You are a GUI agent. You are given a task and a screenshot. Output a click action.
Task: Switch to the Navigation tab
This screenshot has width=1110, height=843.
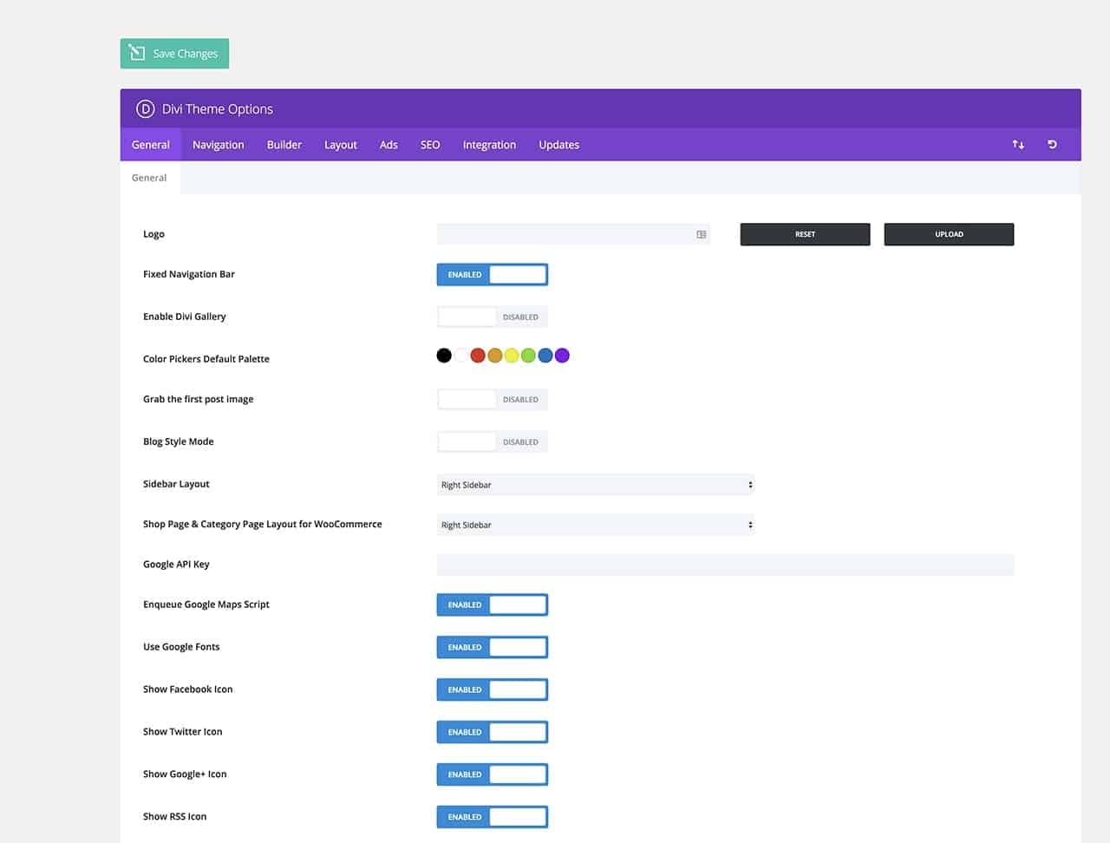tap(219, 145)
